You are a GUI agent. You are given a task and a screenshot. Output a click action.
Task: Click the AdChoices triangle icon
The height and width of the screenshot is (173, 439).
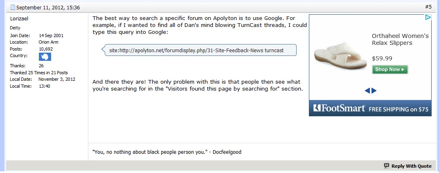pyautogui.click(x=428, y=18)
